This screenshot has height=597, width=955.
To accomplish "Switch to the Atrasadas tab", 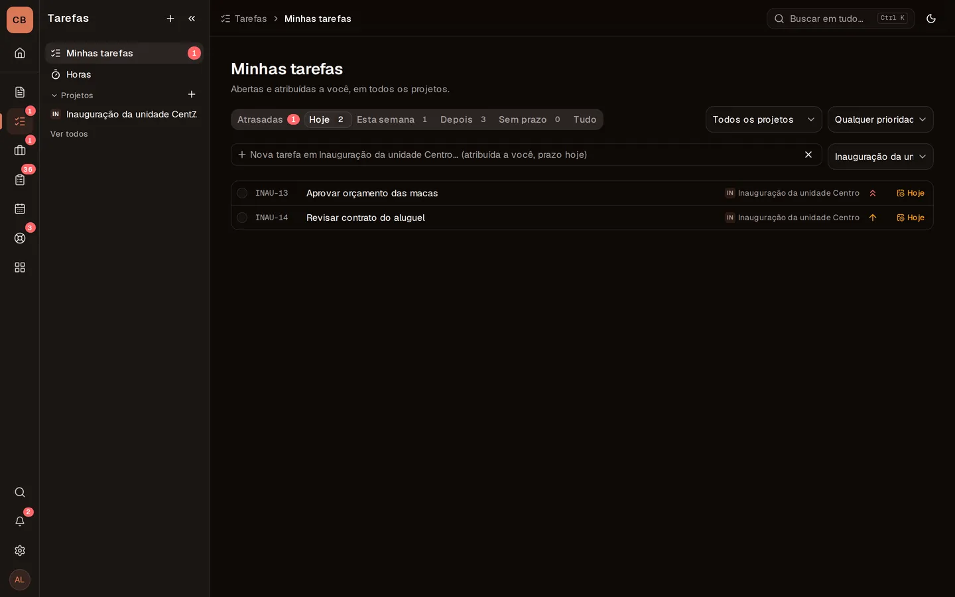I will [x=269, y=119].
